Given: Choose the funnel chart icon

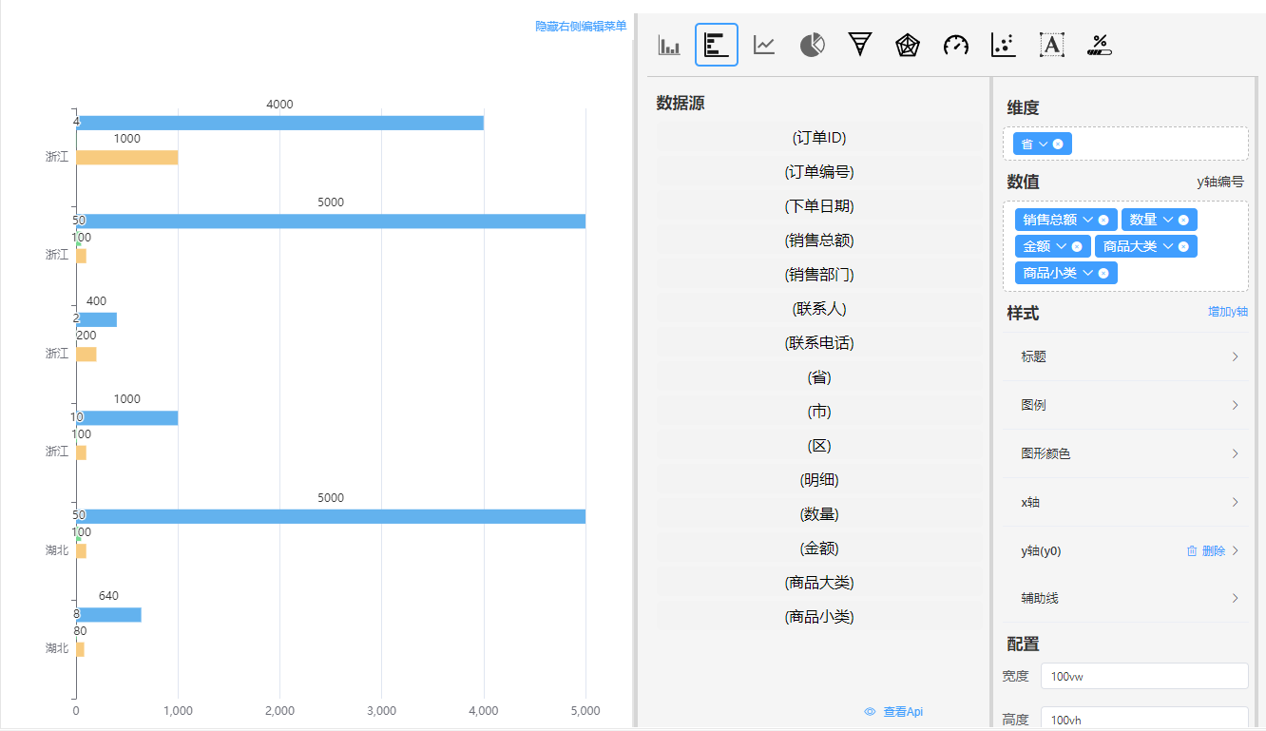Looking at the screenshot, I should (860, 45).
